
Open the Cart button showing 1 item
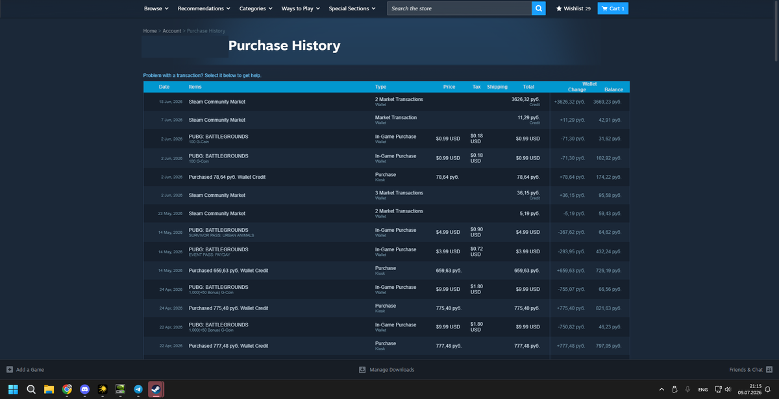pos(613,8)
